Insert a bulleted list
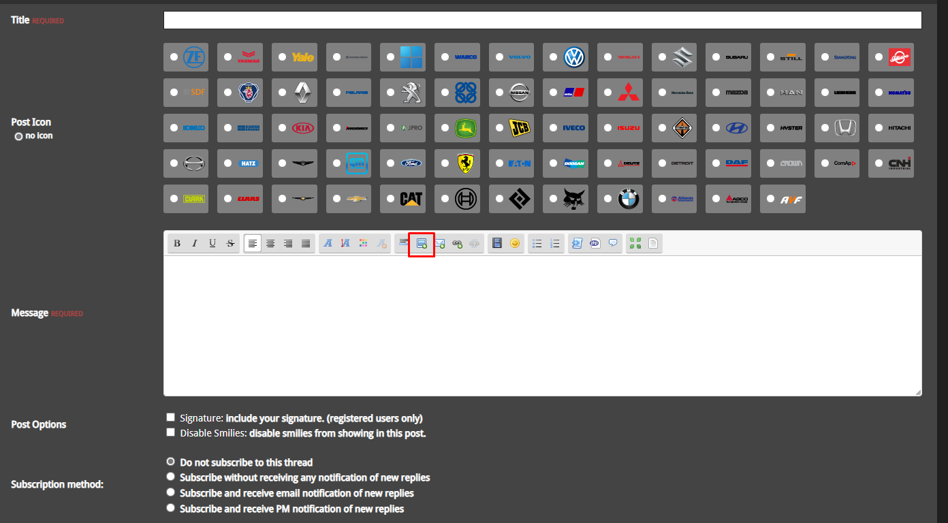This screenshot has height=523, width=948. click(537, 243)
